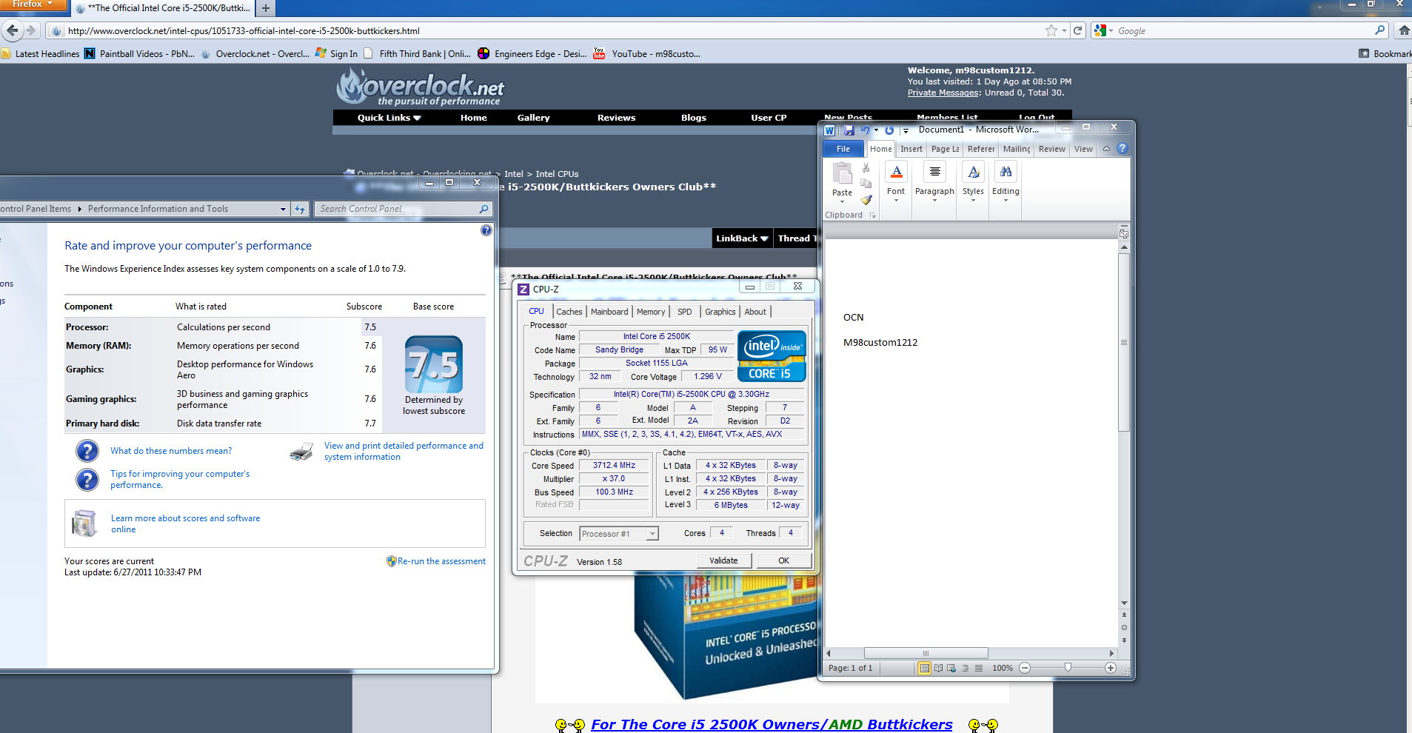Screen dimensions: 1412x733
Task: Open CPU-Z SPD tab
Action: 685,312
